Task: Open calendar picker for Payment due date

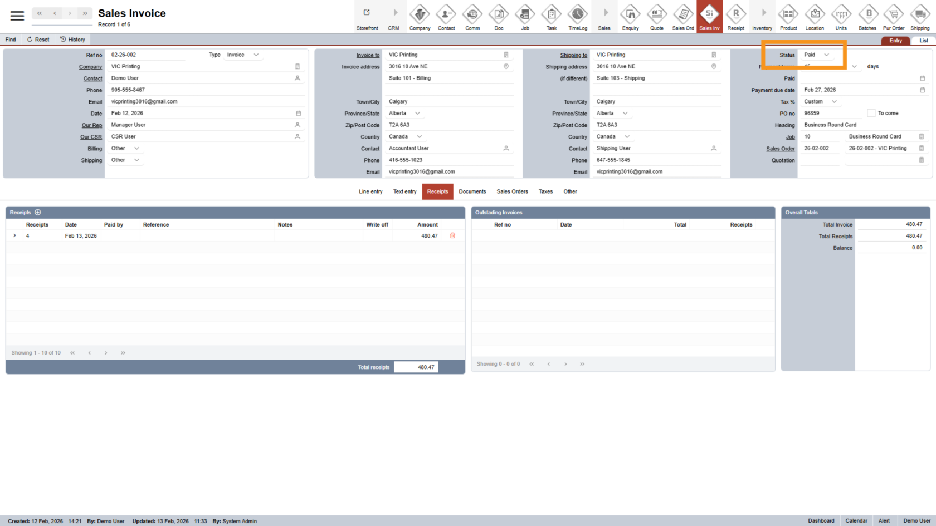Action: pyautogui.click(x=922, y=90)
